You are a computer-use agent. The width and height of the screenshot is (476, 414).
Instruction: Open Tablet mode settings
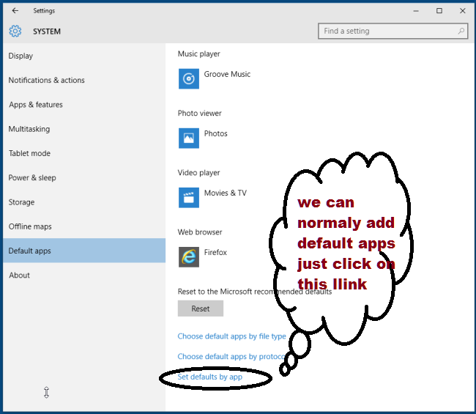[84, 153]
